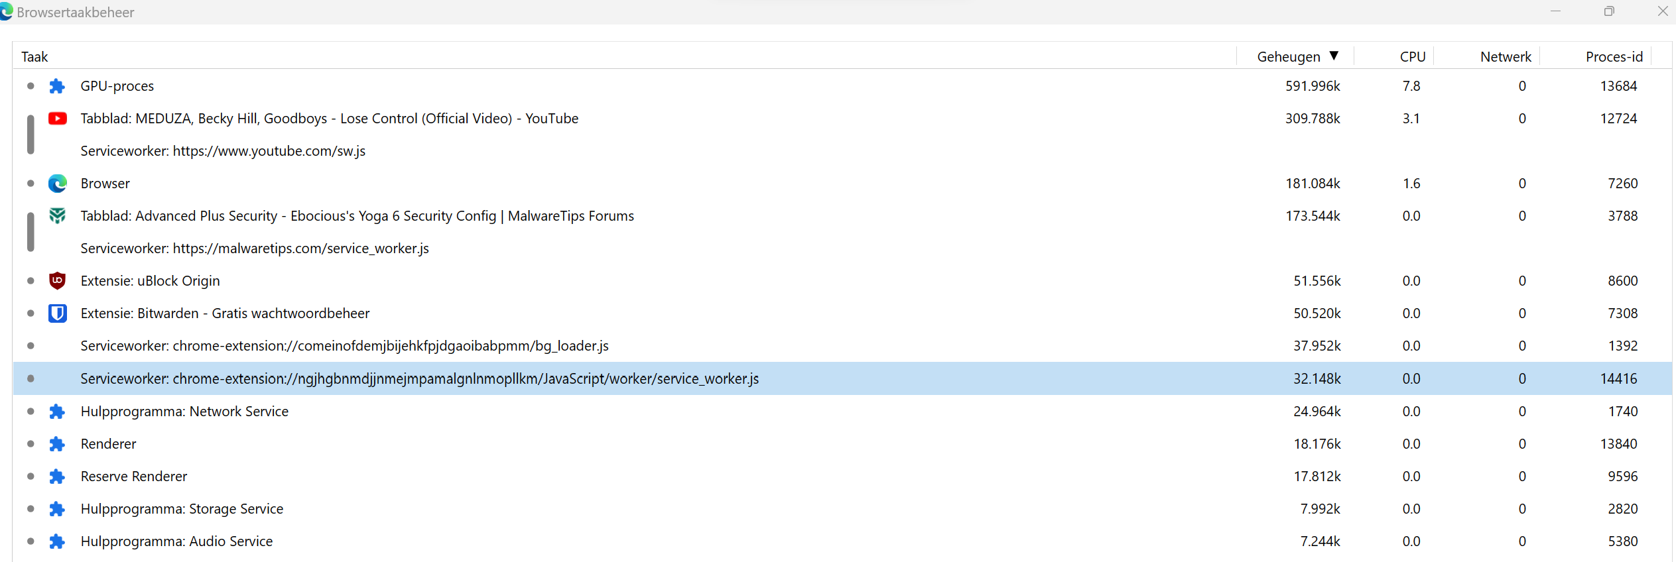Click the Proces-id column header
1676x562 pixels.
pyautogui.click(x=1614, y=57)
